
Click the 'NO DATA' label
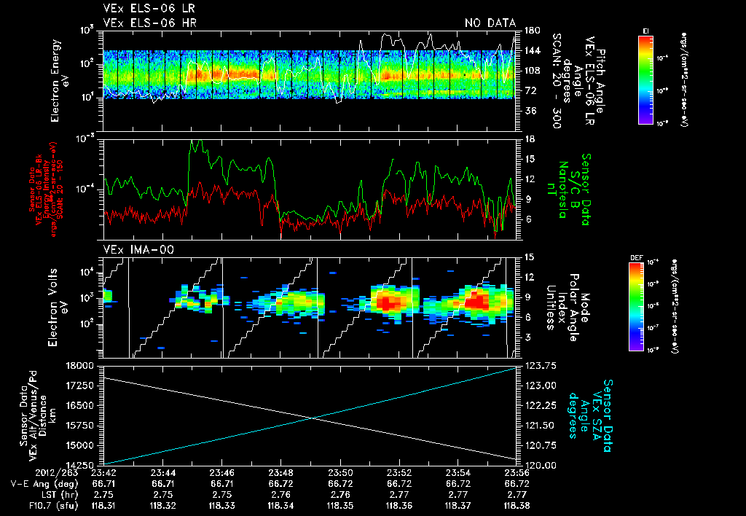pos(490,23)
